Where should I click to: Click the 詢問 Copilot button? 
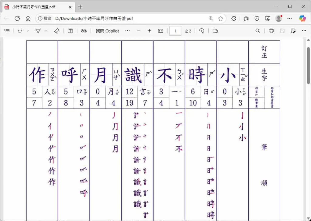click(107, 31)
